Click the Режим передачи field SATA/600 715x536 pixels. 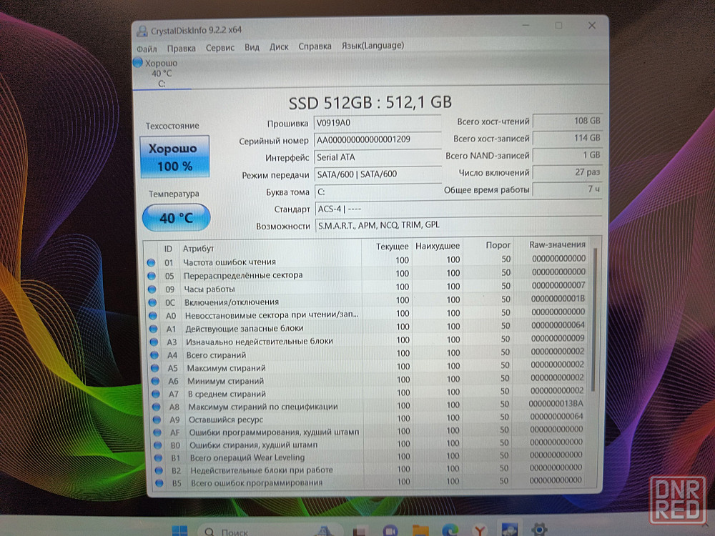pyautogui.click(x=378, y=174)
